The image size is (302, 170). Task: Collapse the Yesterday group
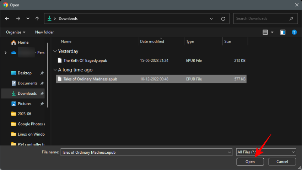click(55, 51)
